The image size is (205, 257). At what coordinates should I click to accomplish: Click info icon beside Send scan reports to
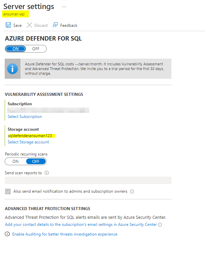click(x=47, y=173)
